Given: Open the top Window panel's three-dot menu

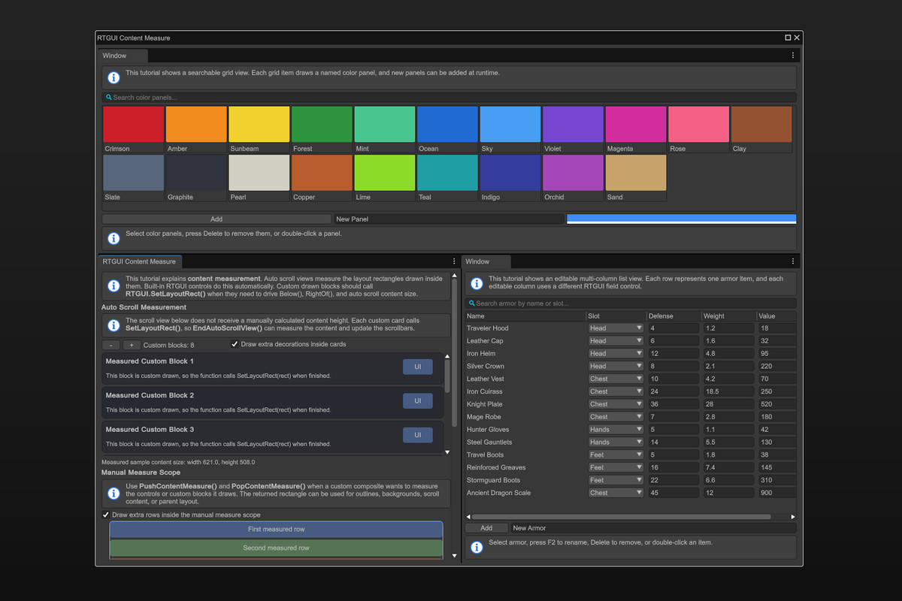Looking at the screenshot, I should [x=793, y=56].
